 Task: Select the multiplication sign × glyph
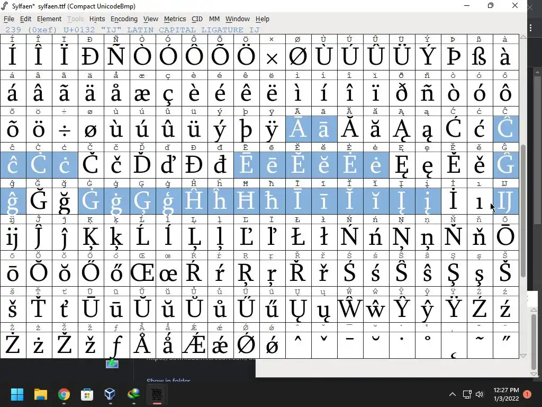273,56
